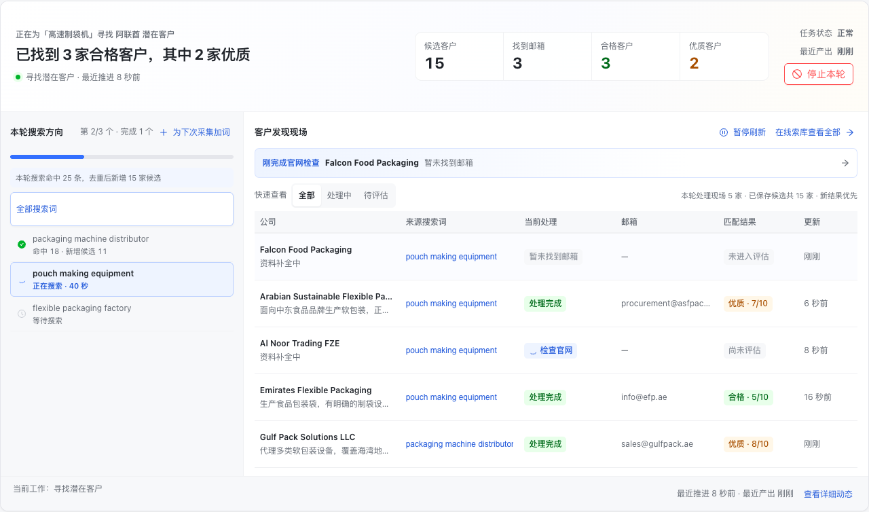Open Emirates Flexible Packaging company row

pos(555,397)
